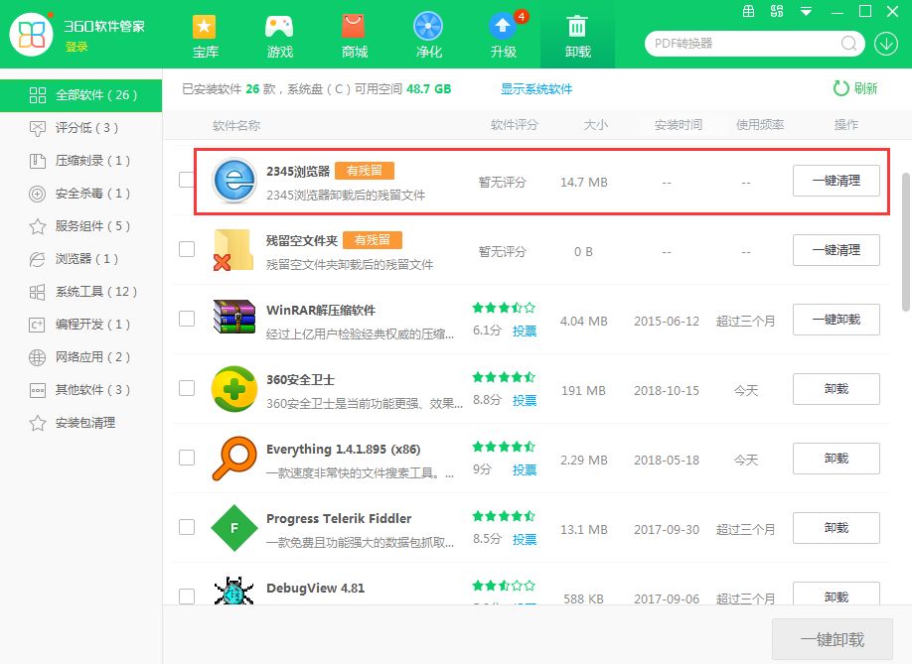
Task: Select 编程开发 (1) category
Action: (80, 325)
